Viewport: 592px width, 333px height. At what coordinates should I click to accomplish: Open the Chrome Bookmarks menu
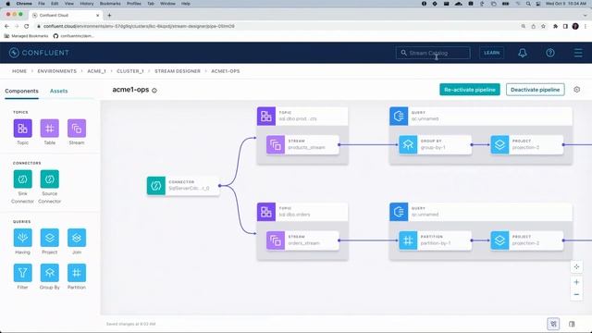coord(110,4)
